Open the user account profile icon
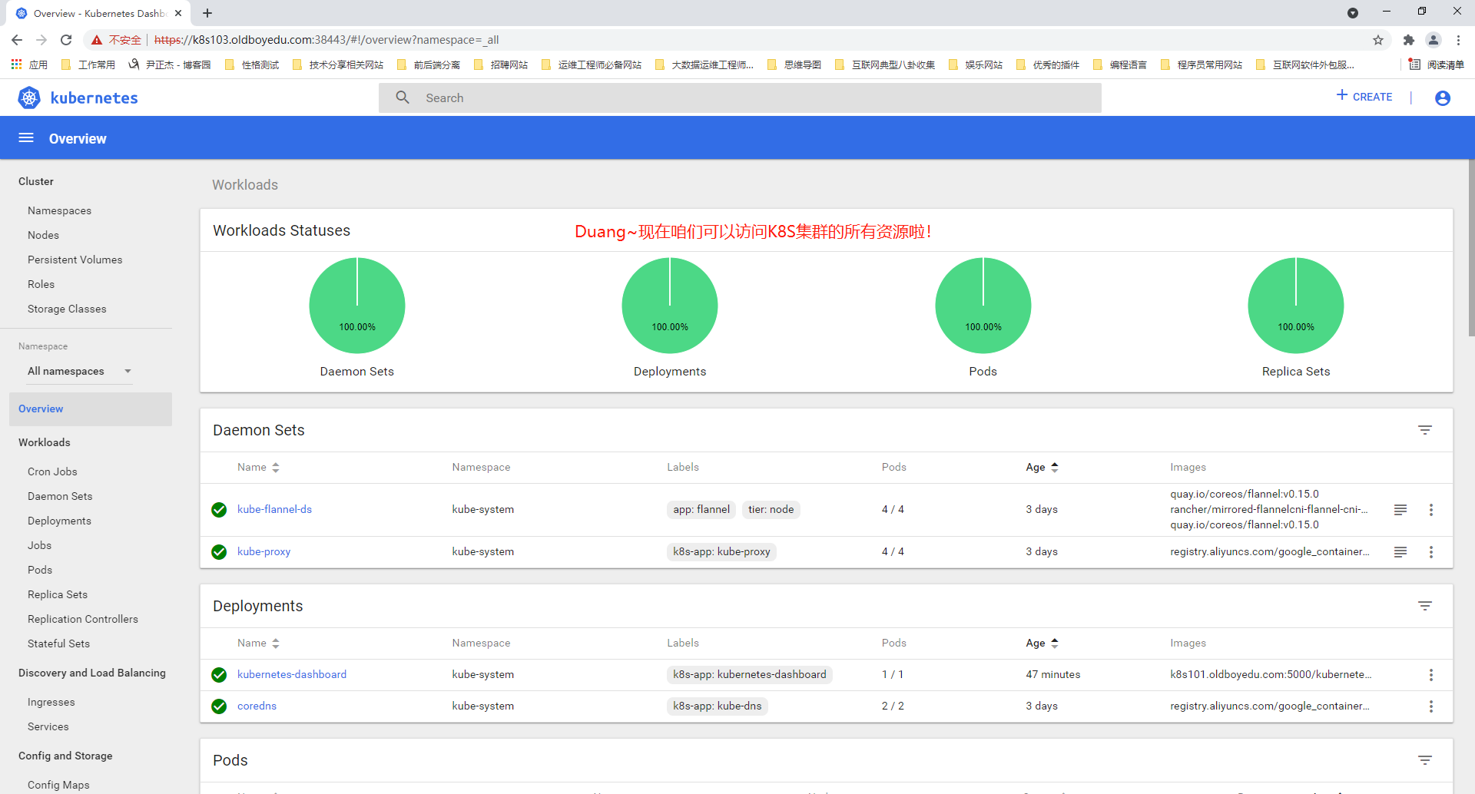Image resolution: width=1475 pixels, height=794 pixels. pyautogui.click(x=1442, y=98)
